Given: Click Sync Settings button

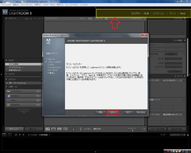Looking at the screenshot, I should pyautogui.click(x=177, y=129).
